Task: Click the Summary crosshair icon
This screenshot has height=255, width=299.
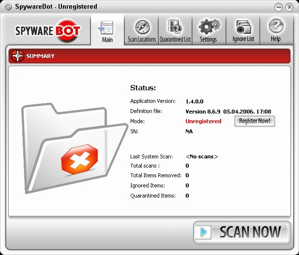Action: point(17,56)
